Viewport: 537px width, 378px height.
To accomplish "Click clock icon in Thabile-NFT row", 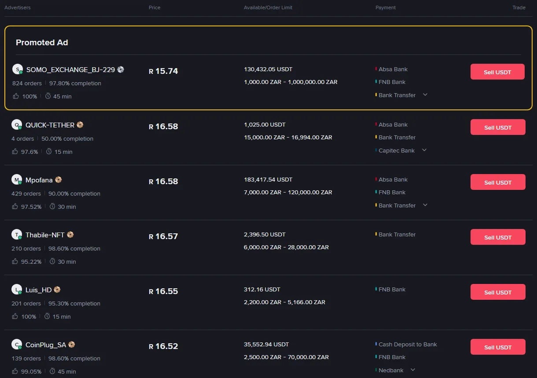I will (x=52, y=261).
